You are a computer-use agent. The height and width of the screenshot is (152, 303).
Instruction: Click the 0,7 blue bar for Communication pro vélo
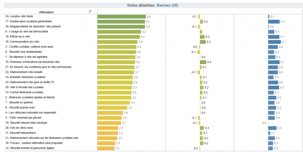click(x=274, y=42)
